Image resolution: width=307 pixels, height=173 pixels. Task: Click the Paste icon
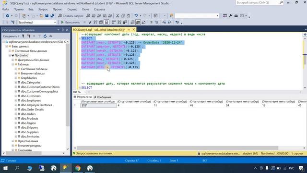pos(128,16)
